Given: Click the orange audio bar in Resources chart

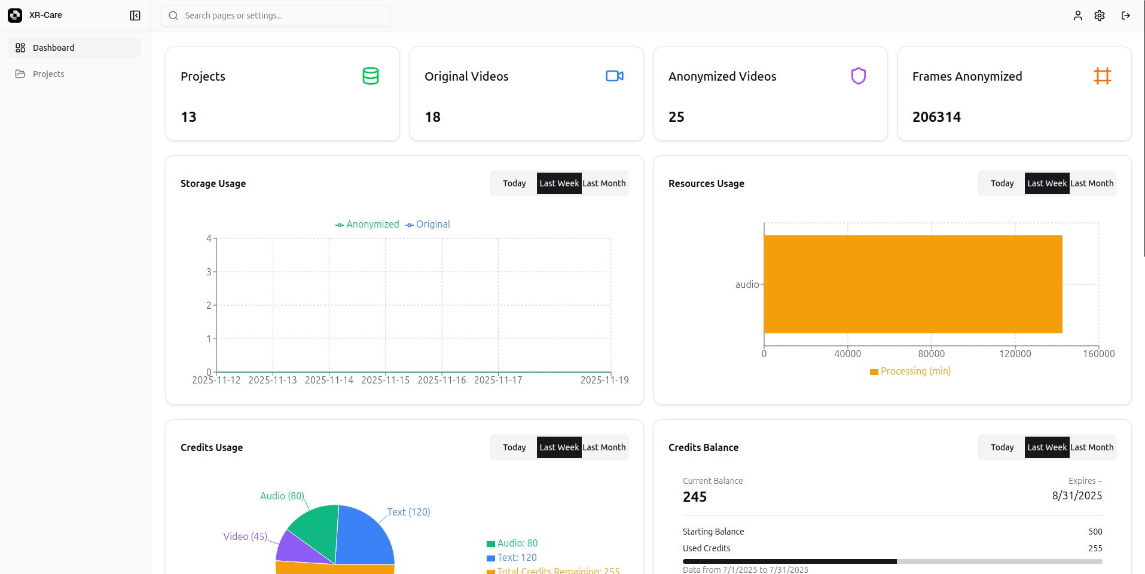Looking at the screenshot, I should coord(913,284).
